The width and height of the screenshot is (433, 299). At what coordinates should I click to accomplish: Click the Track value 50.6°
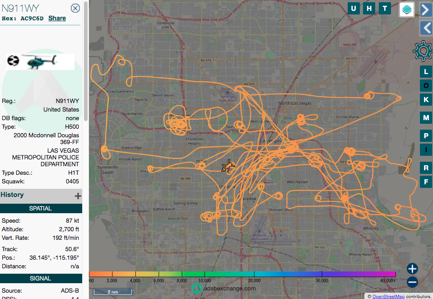72,249
